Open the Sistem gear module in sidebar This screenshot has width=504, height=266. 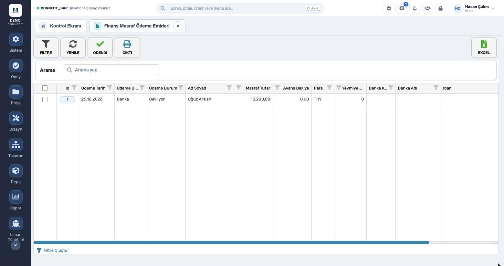pyautogui.click(x=16, y=39)
